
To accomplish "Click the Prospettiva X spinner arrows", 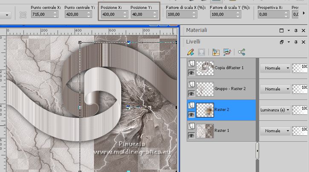I will [x=286, y=15].
